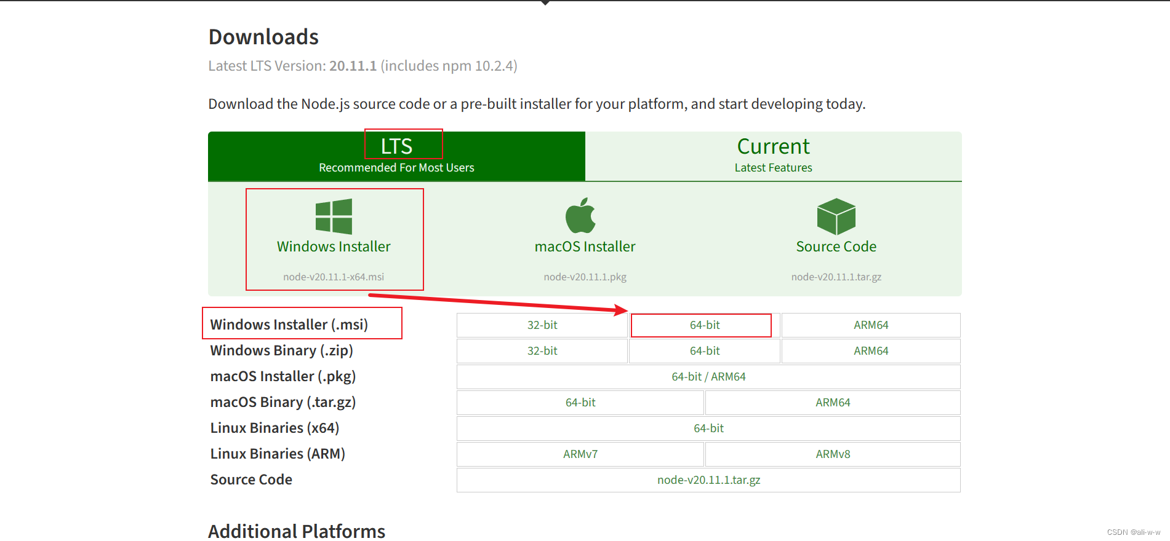Viewport: 1170px width, 541px height.
Task: Download 64-bit macOS Binary (.tar.gz)
Action: click(x=580, y=403)
